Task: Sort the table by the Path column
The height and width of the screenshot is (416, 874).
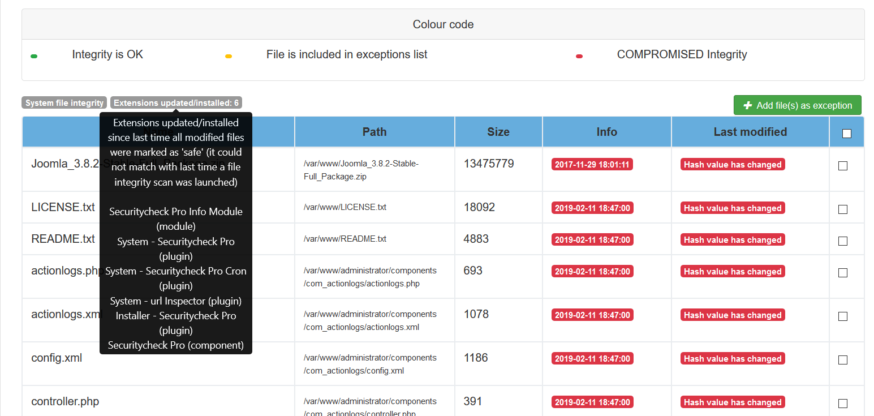Action: coord(374,131)
